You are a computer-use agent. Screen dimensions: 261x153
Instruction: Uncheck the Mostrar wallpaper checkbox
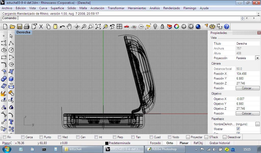238,129
